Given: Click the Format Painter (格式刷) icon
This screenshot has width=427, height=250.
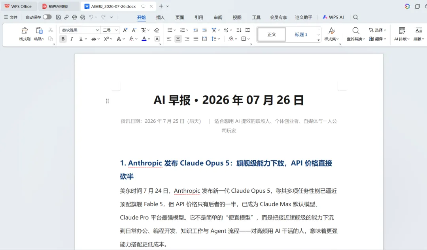Looking at the screenshot, I should (25, 30).
